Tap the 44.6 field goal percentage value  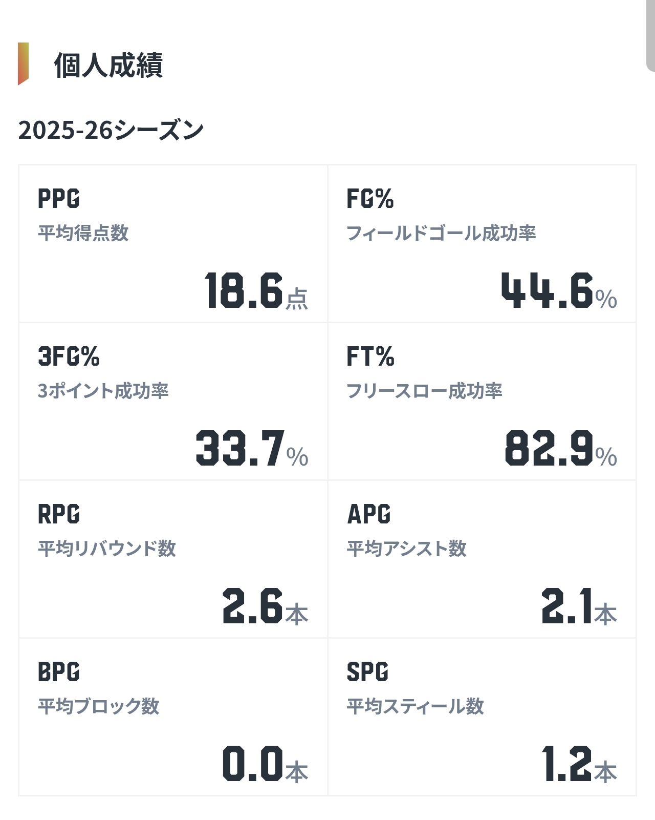[547, 291]
